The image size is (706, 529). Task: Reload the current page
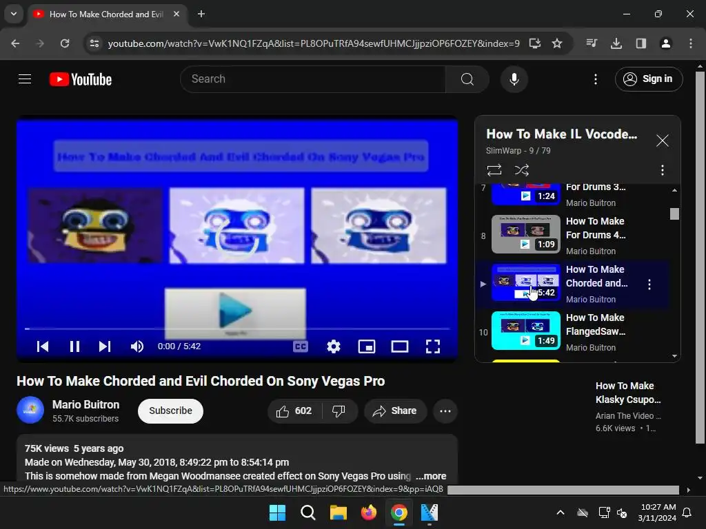point(65,43)
